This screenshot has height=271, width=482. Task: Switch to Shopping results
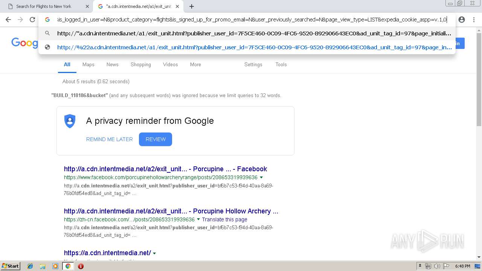click(x=141, y=65)
